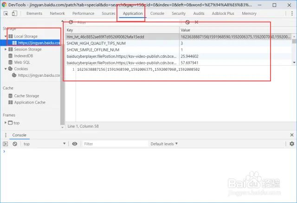Viewport: 297px width, 203px height.
Task: Open the DevTools three-dot customize menu
Action: pyautogui.click(x=292, y=13)
